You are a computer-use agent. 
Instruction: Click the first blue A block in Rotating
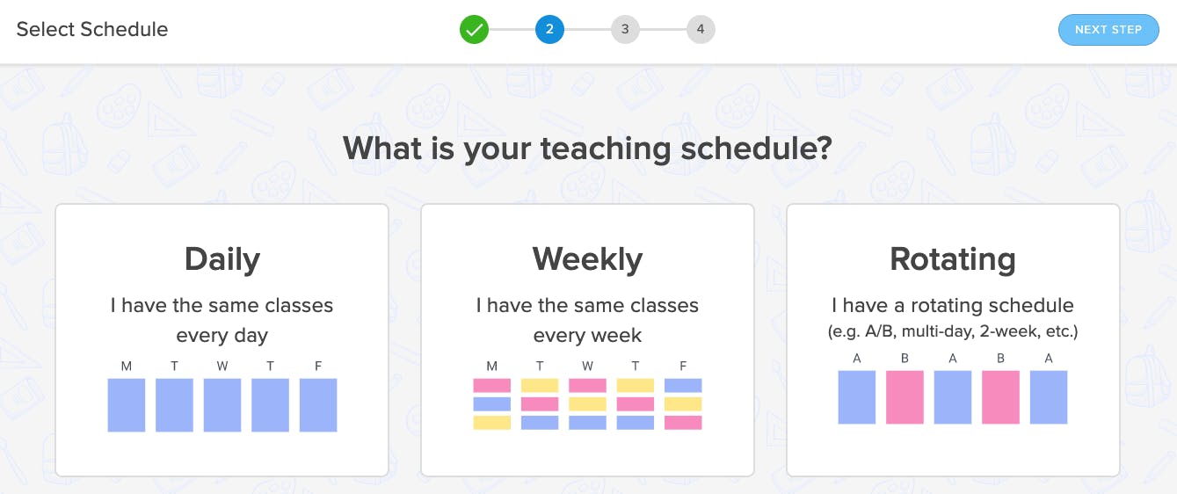tap(857, 397)
